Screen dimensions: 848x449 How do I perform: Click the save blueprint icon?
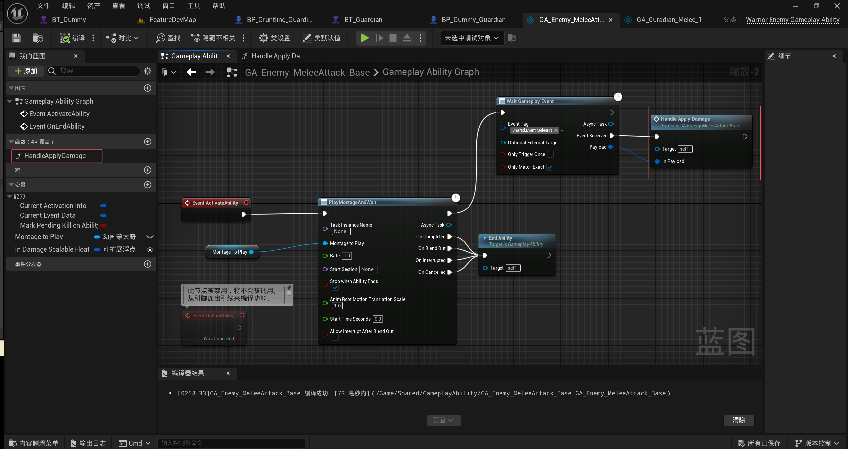pyautogui.click(x=16, y=38)
